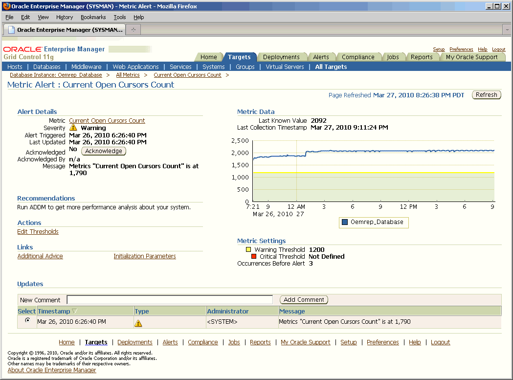Go to Systems subtab
513x380 pixels.
pos(214,67)
